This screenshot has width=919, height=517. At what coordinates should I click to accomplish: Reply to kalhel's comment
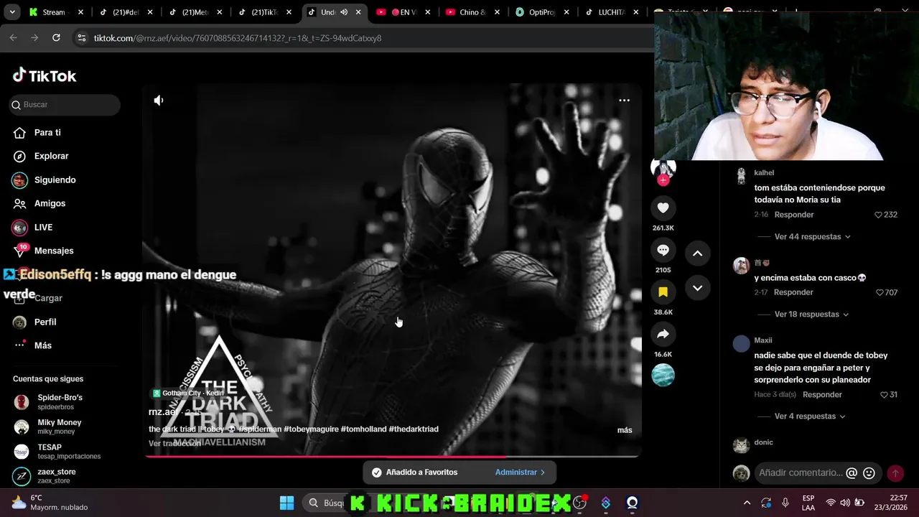click(794, 215)
